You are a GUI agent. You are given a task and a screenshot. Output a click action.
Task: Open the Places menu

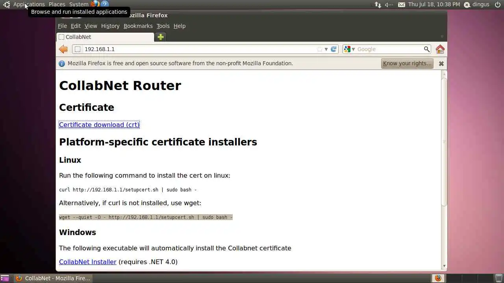click(x=57, y=4)
